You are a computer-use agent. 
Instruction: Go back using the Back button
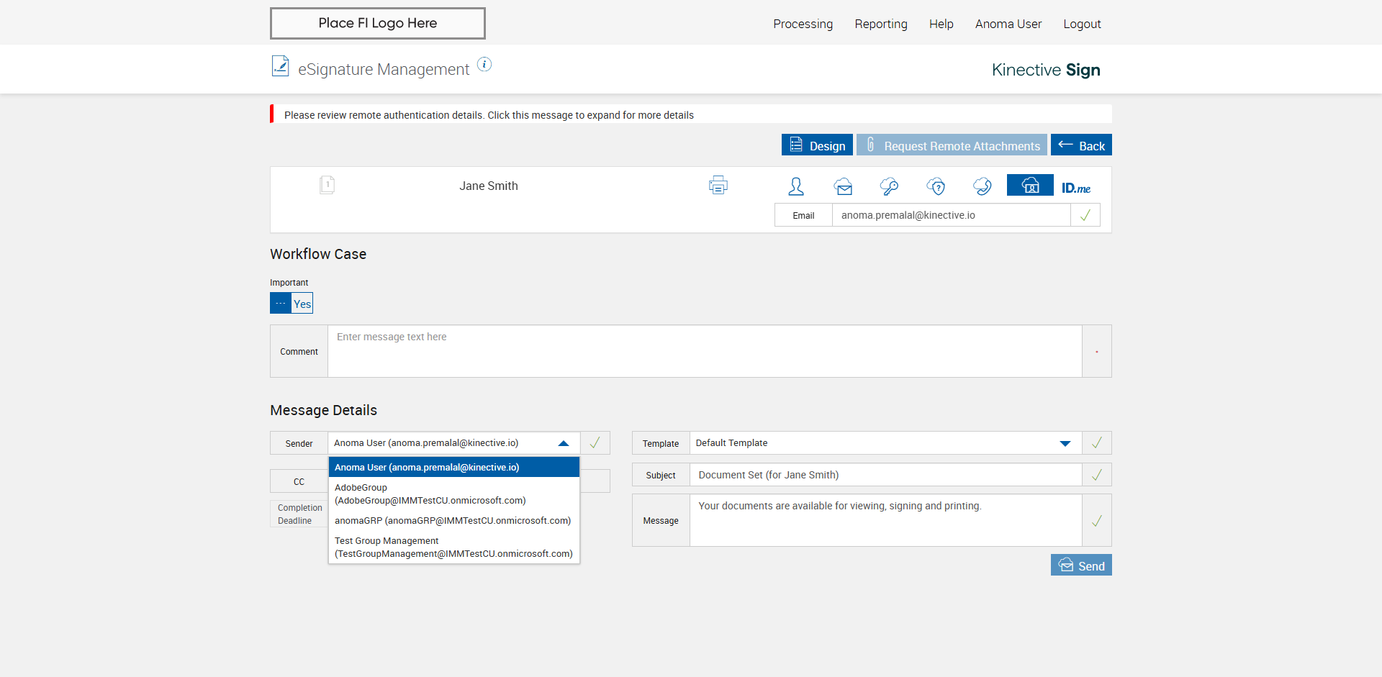1081,145
